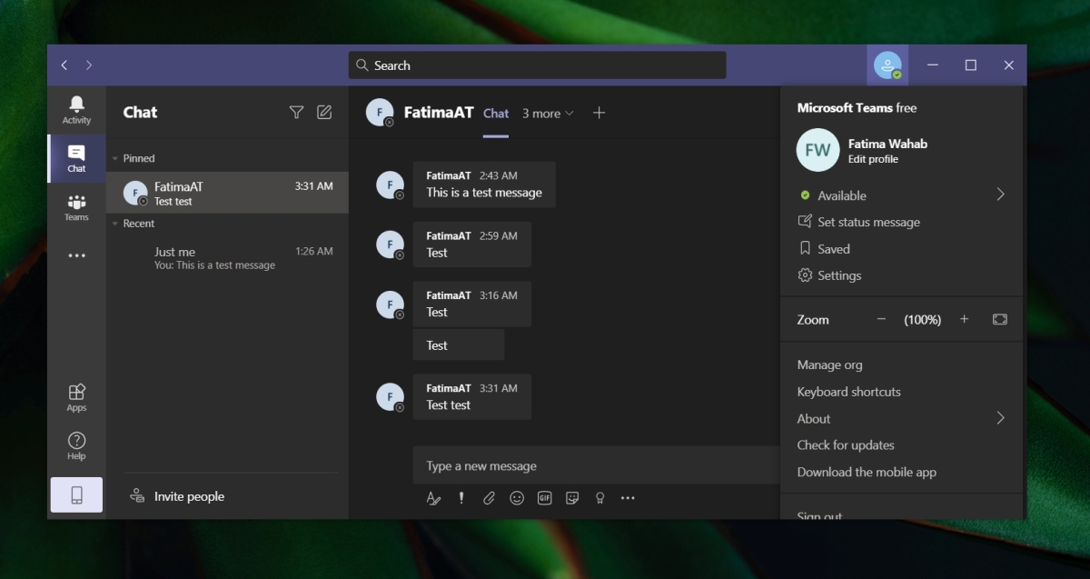Viewport: 1090px width, 579px height.
Task: Open the Apps store icon
Action: coord(76,397)
